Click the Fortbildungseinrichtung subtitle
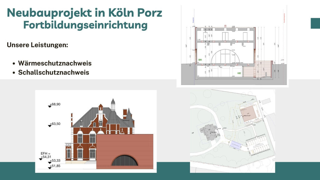The image size is (320, 180). [x=85, y=25]
